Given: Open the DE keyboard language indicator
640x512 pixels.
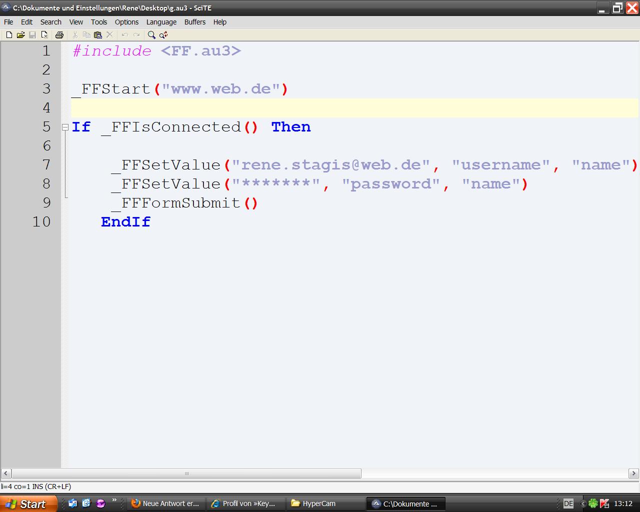Looking at the screenshot, I should [568, 503].
